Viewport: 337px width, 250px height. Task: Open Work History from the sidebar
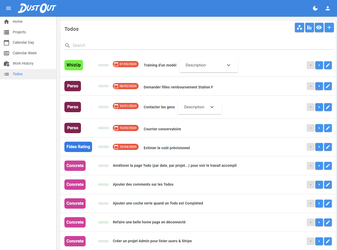click(x=23, y=63)
